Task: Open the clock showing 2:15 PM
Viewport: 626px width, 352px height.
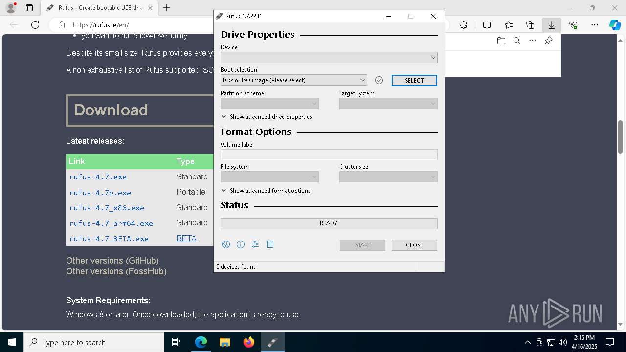Action: (x=584, y=342)
